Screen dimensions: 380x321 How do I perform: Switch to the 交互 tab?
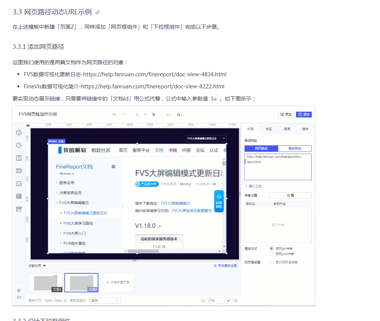pyautogui.click(x=268, y=129)
